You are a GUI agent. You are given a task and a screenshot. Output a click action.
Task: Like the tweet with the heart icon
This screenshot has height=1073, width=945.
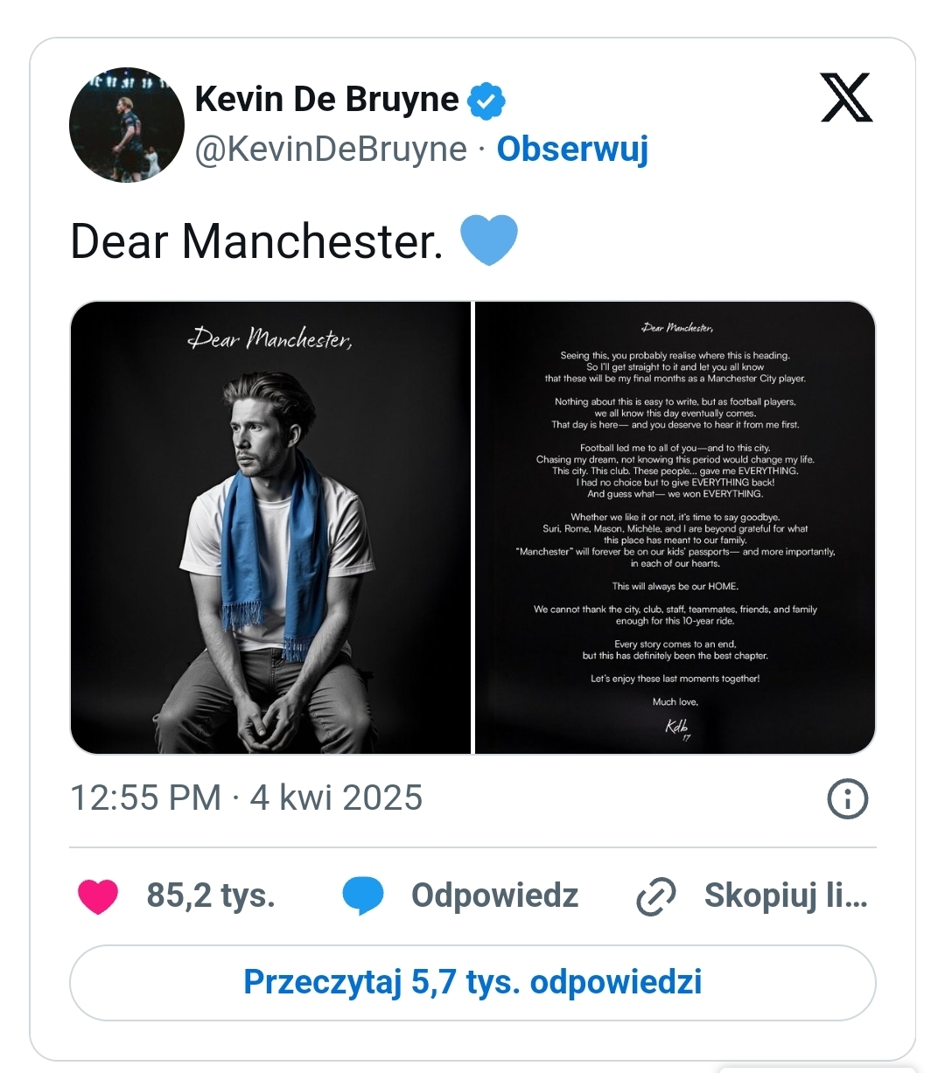pyautogui.click(x=98, y=896)
